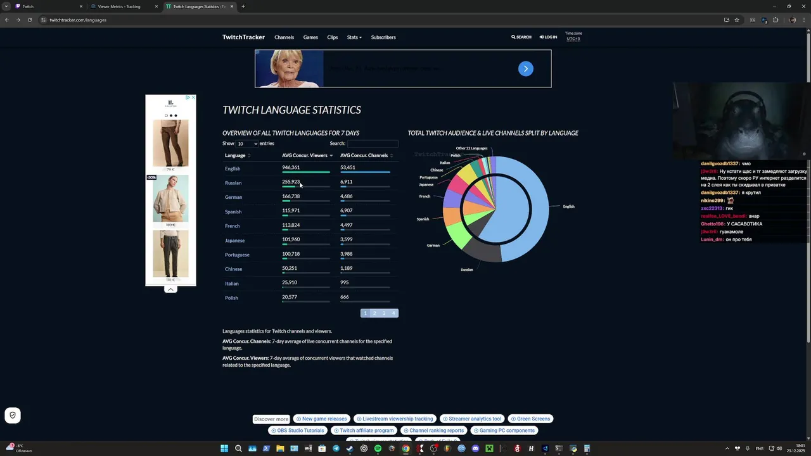Open Chrome three-dot menu
Screen dimensions: 811x456
(805, 20)
